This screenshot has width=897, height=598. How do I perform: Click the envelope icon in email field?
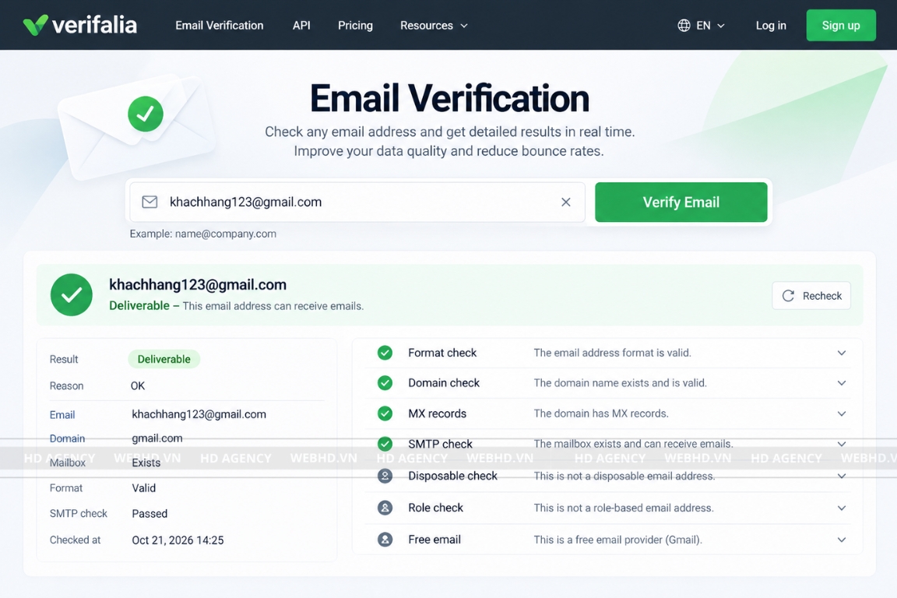pyautogui.click(x=149, y=202)
